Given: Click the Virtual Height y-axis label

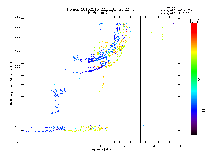Looking at the screenshot, I should tap(12, 79).
